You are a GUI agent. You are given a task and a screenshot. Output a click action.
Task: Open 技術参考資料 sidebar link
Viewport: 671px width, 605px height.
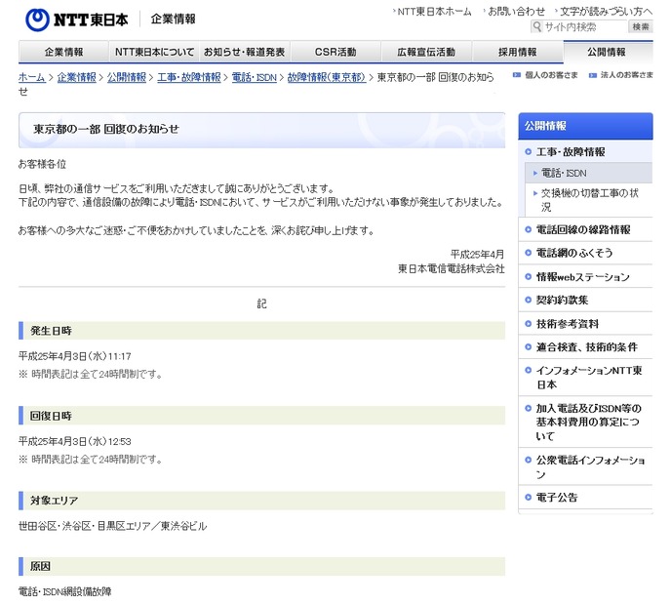(x=568, y=324)
